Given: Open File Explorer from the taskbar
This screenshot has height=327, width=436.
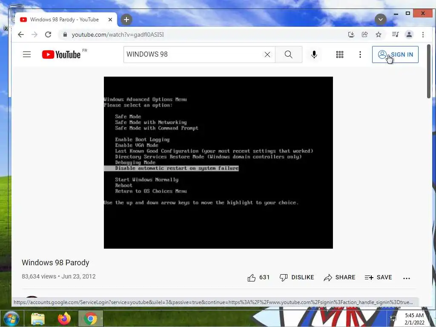Looking at the screenshot, I should 38,318.
